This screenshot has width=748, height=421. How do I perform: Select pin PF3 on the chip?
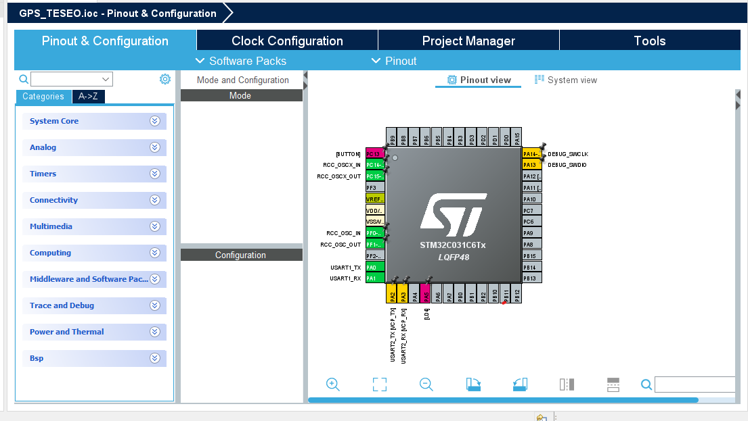(375, 188)
